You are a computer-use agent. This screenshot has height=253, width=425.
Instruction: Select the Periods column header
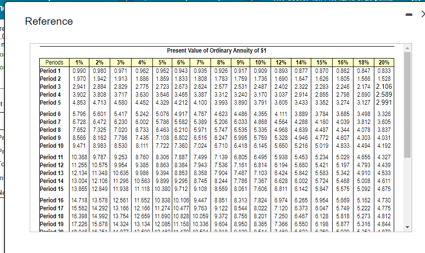[54, 63]
